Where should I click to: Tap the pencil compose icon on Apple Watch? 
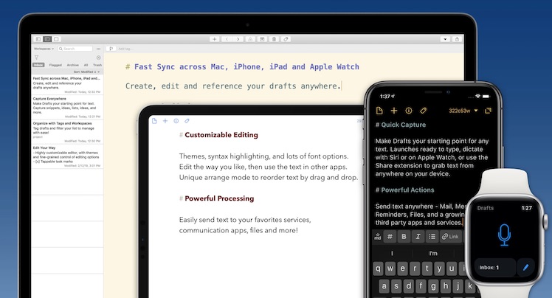click(x=525, y=267)
